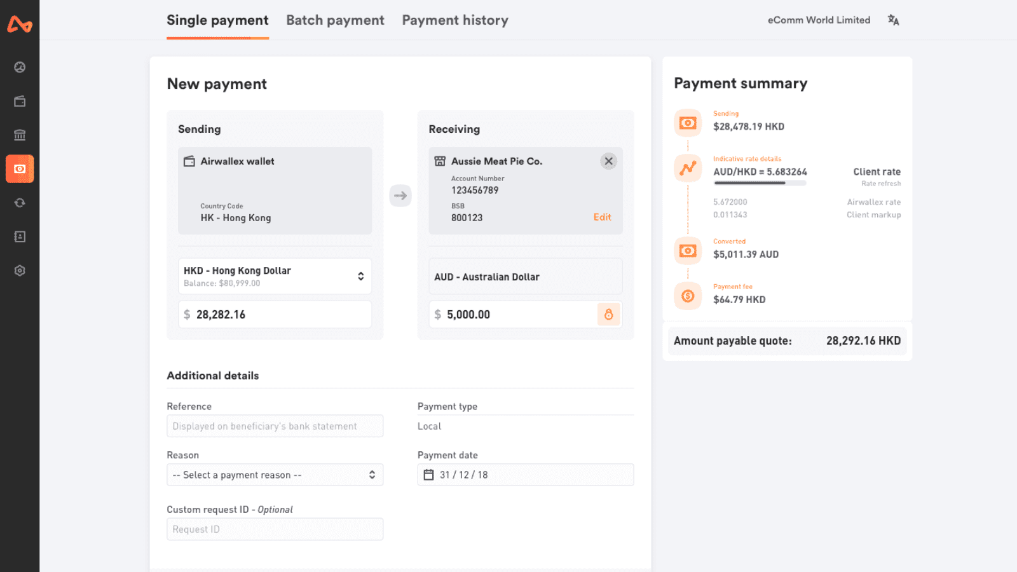Image resolution: width=1017 pixels, height=572 pixels.
Task: Click eComm World Limited account name
Action: click(819, 20)
